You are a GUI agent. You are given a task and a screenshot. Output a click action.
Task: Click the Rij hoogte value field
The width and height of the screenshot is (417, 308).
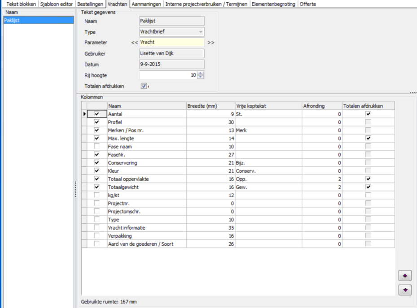168,75
